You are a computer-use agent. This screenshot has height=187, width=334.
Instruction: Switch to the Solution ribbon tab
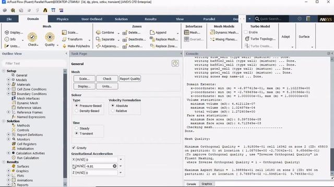coord(121,19)
